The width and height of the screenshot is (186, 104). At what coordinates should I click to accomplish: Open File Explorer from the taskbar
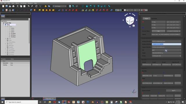click(50, 102)
